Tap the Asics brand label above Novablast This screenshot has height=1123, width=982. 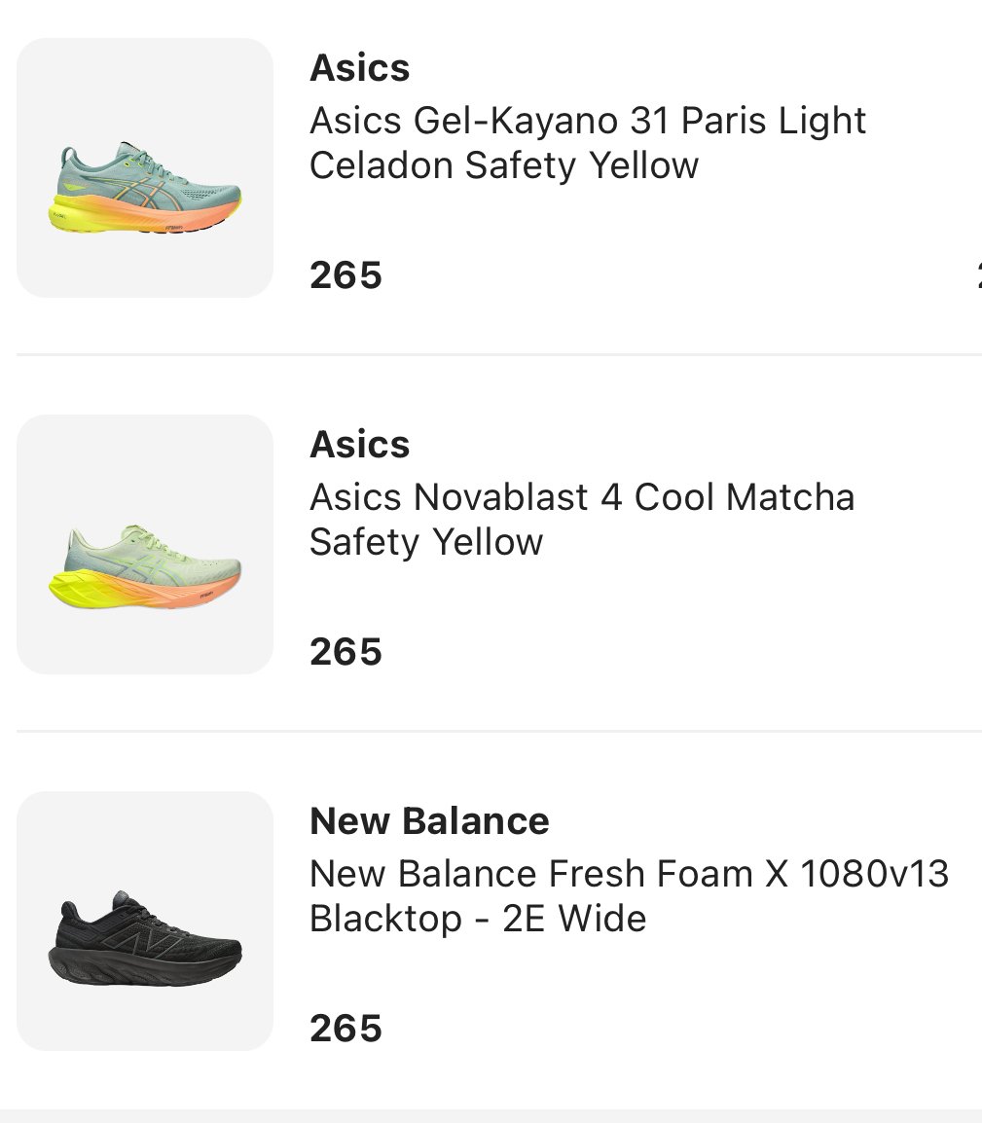tap(359, 445)
